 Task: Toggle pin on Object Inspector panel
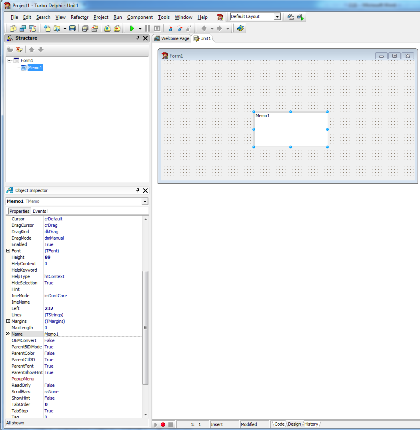138,190
